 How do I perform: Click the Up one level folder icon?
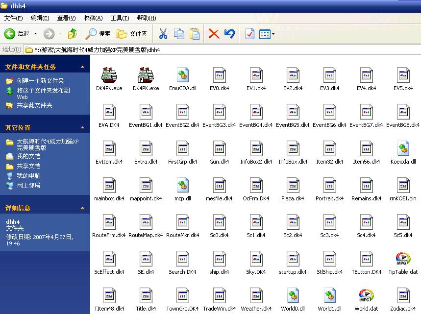point(73,34)
